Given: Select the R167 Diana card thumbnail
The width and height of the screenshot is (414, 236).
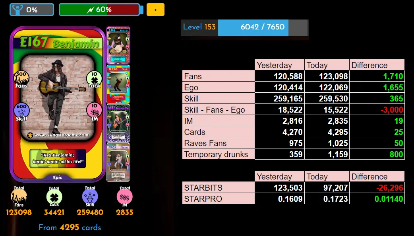Looking at the screenshot, I should [x=118, y=162].
